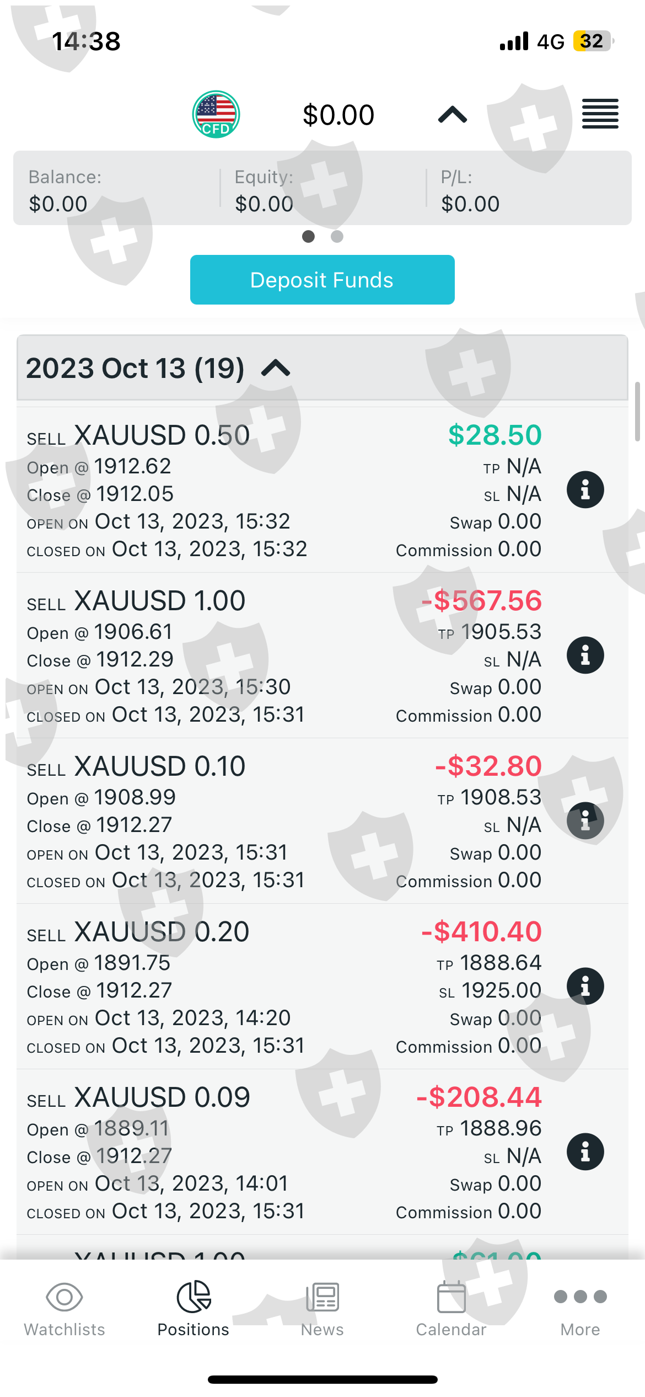Tap the US flag CFD account icon
Image resolution: width=645 pixels, height=1397 pixels.
click(x=216, y=114)
